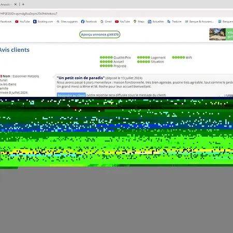Screen dimensions: 233x233
Task: Close the Ansouis browser tab
Action: pos(16,4)
